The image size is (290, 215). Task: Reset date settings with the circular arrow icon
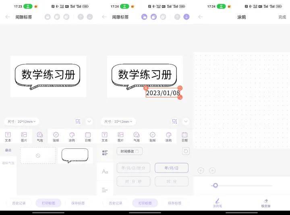[x=186, y=151]
